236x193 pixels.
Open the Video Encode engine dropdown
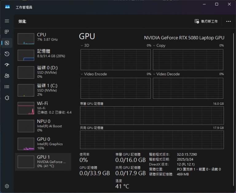pyautogui.click(x=94, y=74)
